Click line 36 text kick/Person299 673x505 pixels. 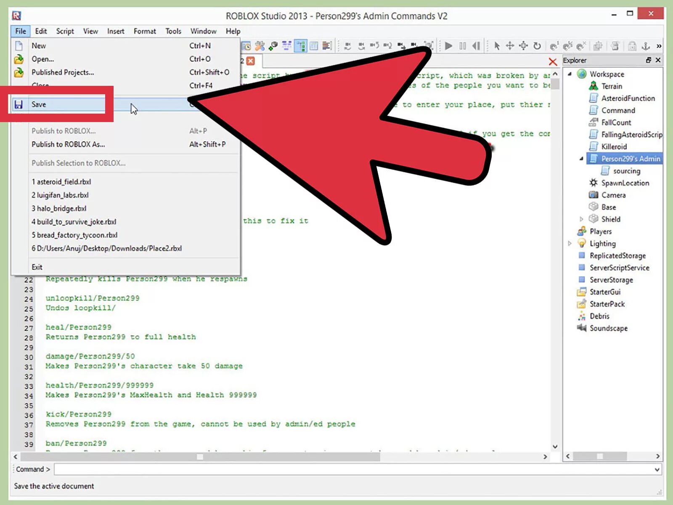point(79,414)
